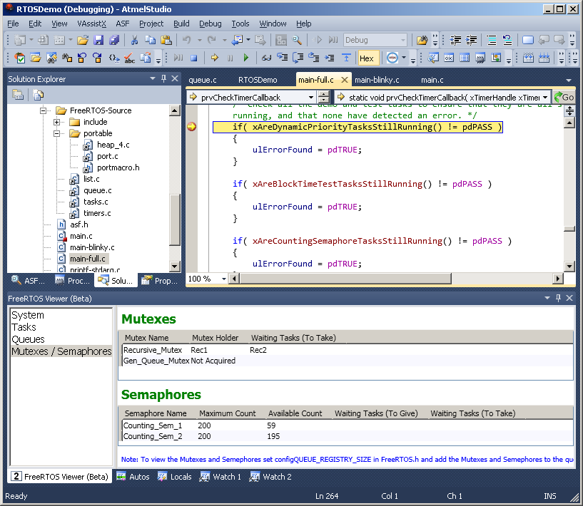Click the Step Into icon
The height and width of the screenshot is (506, 583).
pos(283,58)
